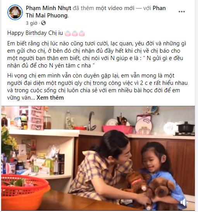Play the video by clicking the woman

[x=107, y=166]
